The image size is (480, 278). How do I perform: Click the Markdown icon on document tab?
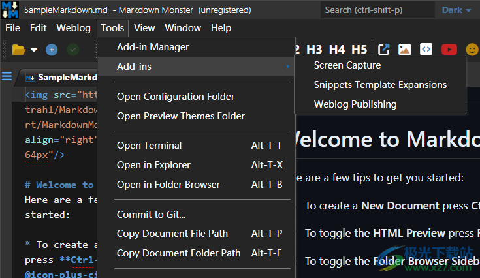30,78
